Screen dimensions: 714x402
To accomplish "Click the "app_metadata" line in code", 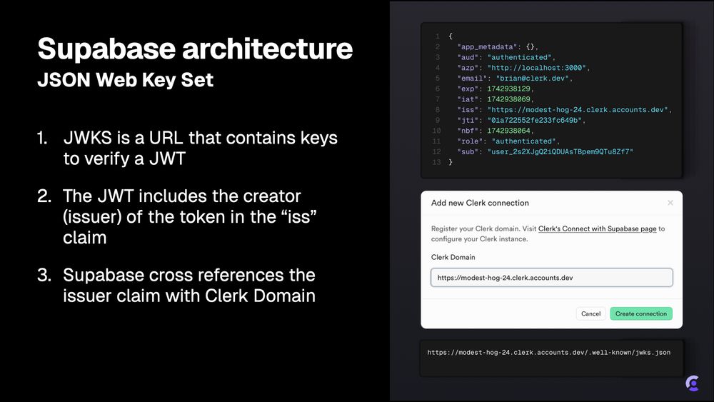I will (497, 47).
